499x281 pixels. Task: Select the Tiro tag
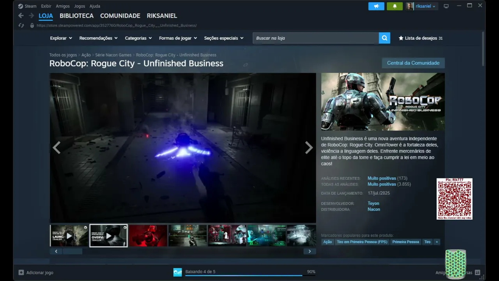pyautogui.click(x=427, y=242)
